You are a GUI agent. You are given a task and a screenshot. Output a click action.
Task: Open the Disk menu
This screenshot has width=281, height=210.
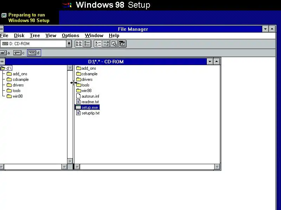[x=19, y=36]
